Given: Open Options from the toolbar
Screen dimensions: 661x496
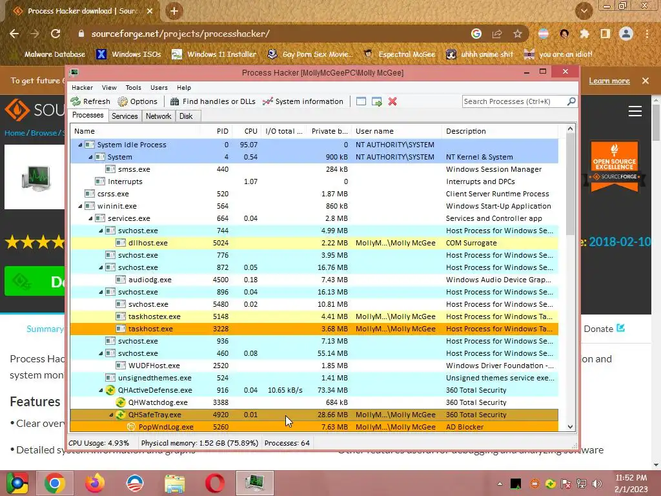Looking at the screenshot, I should click(137, 101).
